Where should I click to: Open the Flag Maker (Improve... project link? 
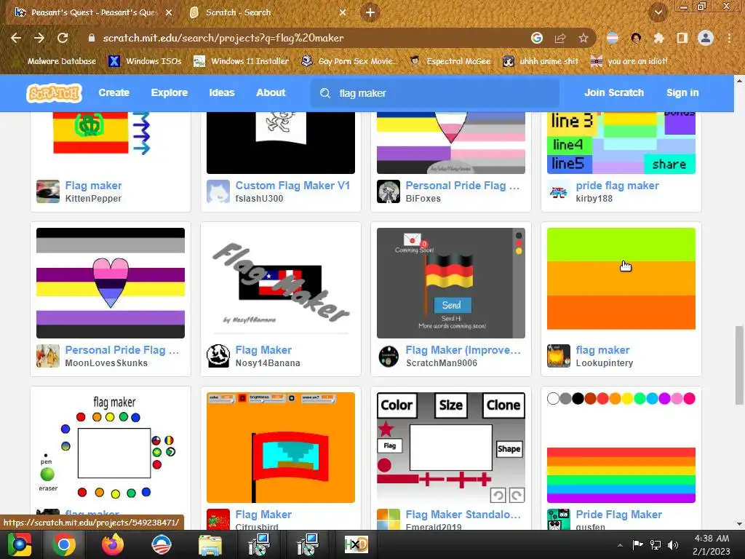(x=463, y=350)
